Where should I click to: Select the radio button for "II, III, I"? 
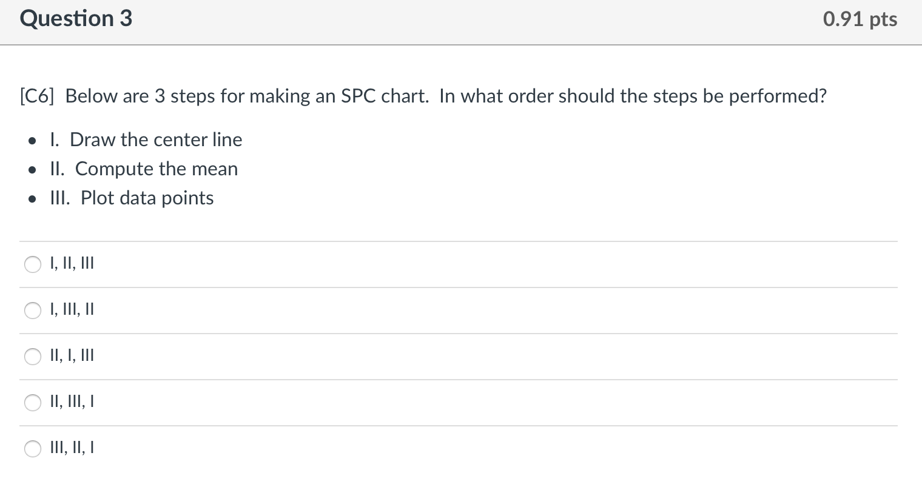(x=33, y=403)
